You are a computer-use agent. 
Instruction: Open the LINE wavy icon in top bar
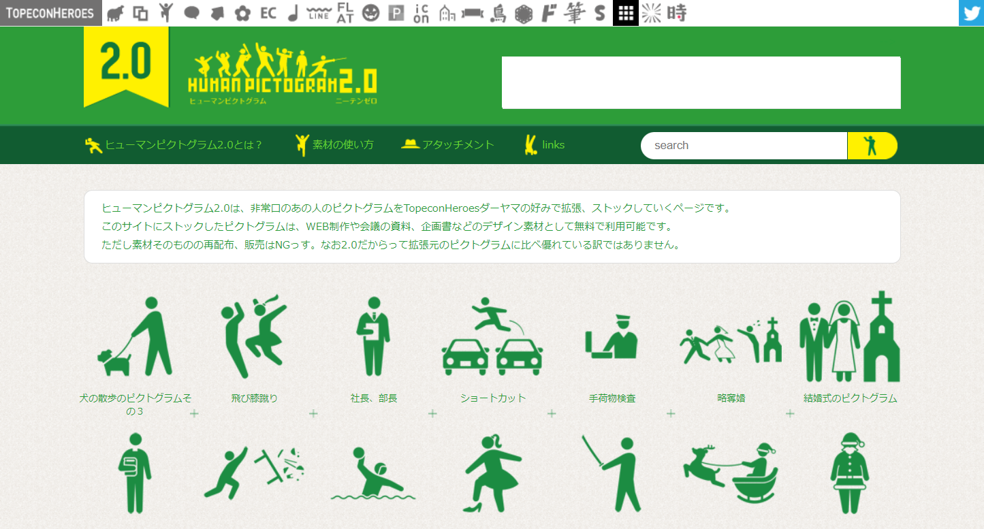click(319, 13)
